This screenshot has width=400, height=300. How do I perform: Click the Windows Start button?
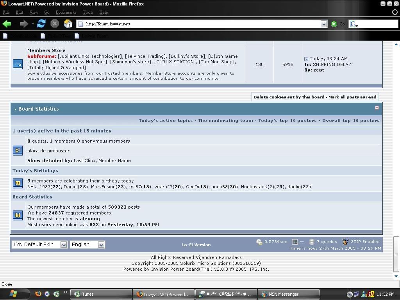tap(13, 294)
